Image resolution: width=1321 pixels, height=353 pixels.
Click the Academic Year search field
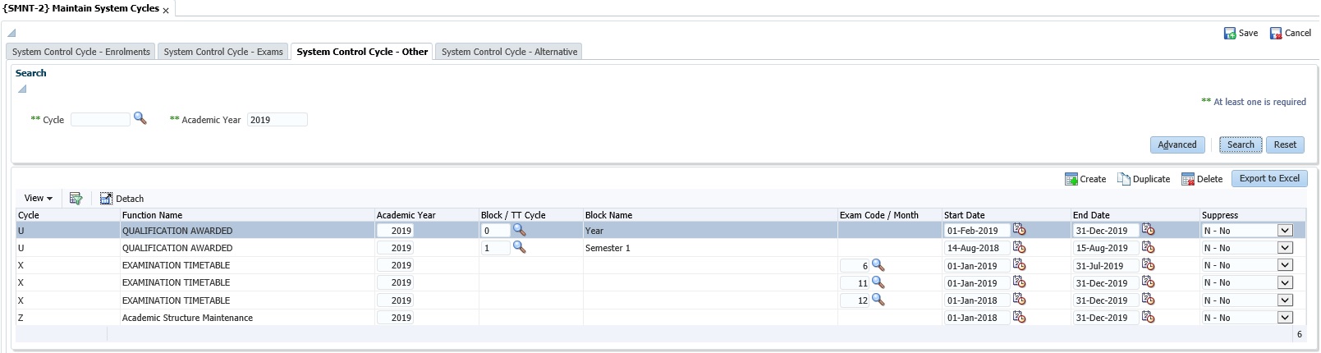[277, 120]
